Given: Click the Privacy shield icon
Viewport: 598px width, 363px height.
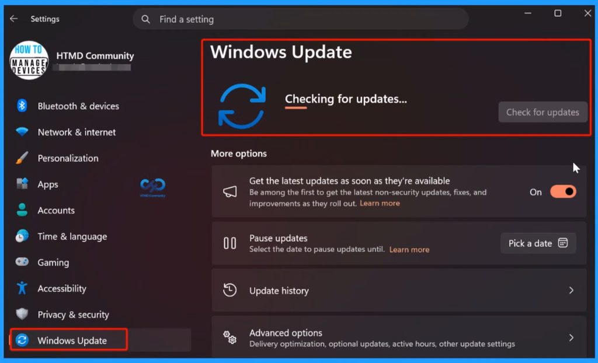Looking at the screenshot, I should point(22,314).
